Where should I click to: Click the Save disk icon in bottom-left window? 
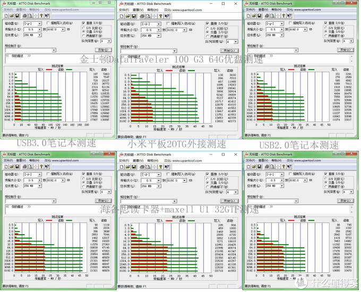tap(17, 167)
